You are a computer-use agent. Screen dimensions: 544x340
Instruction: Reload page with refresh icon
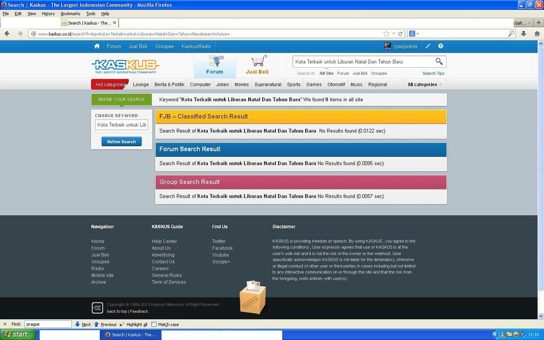coord(400,34)
